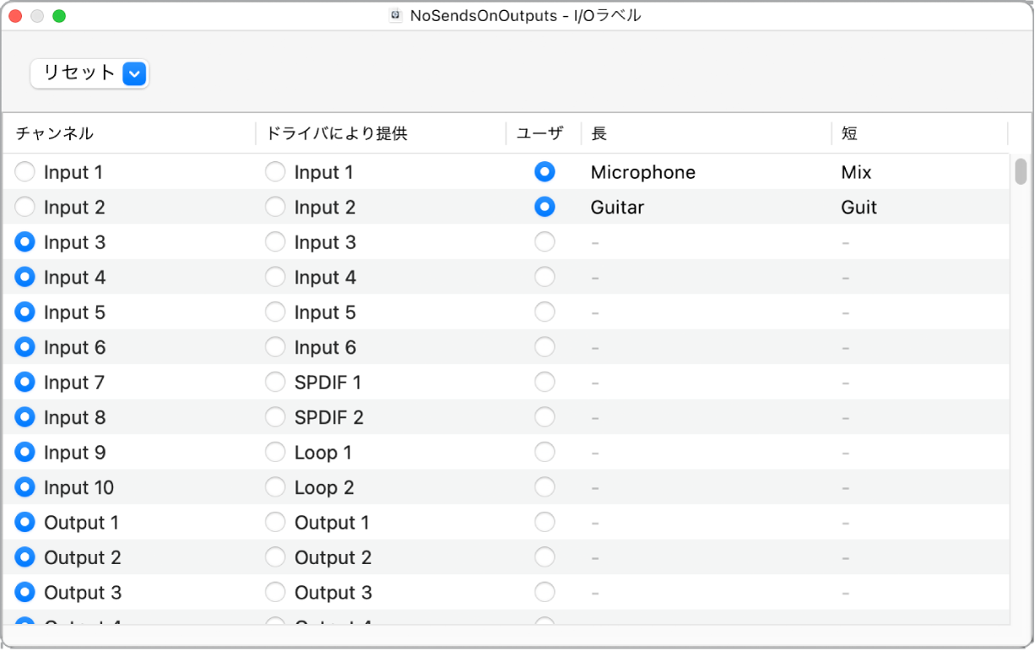Click the NoSendsOnOutputs title bar icon
This screenshot has height=651, width=1035.
click(x=393, y=14)
